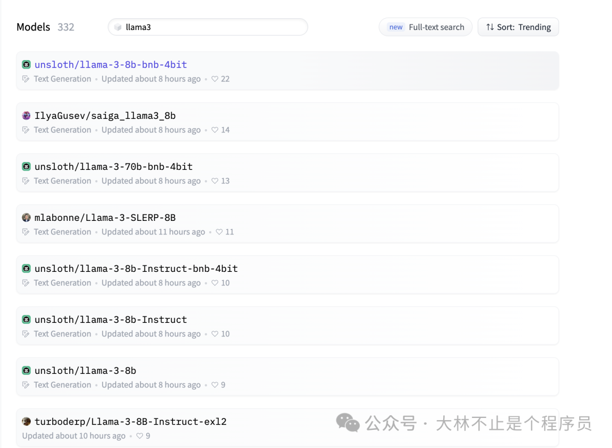Open mlabonne/Llama-3-SLERP-8B model

[105, 217]
